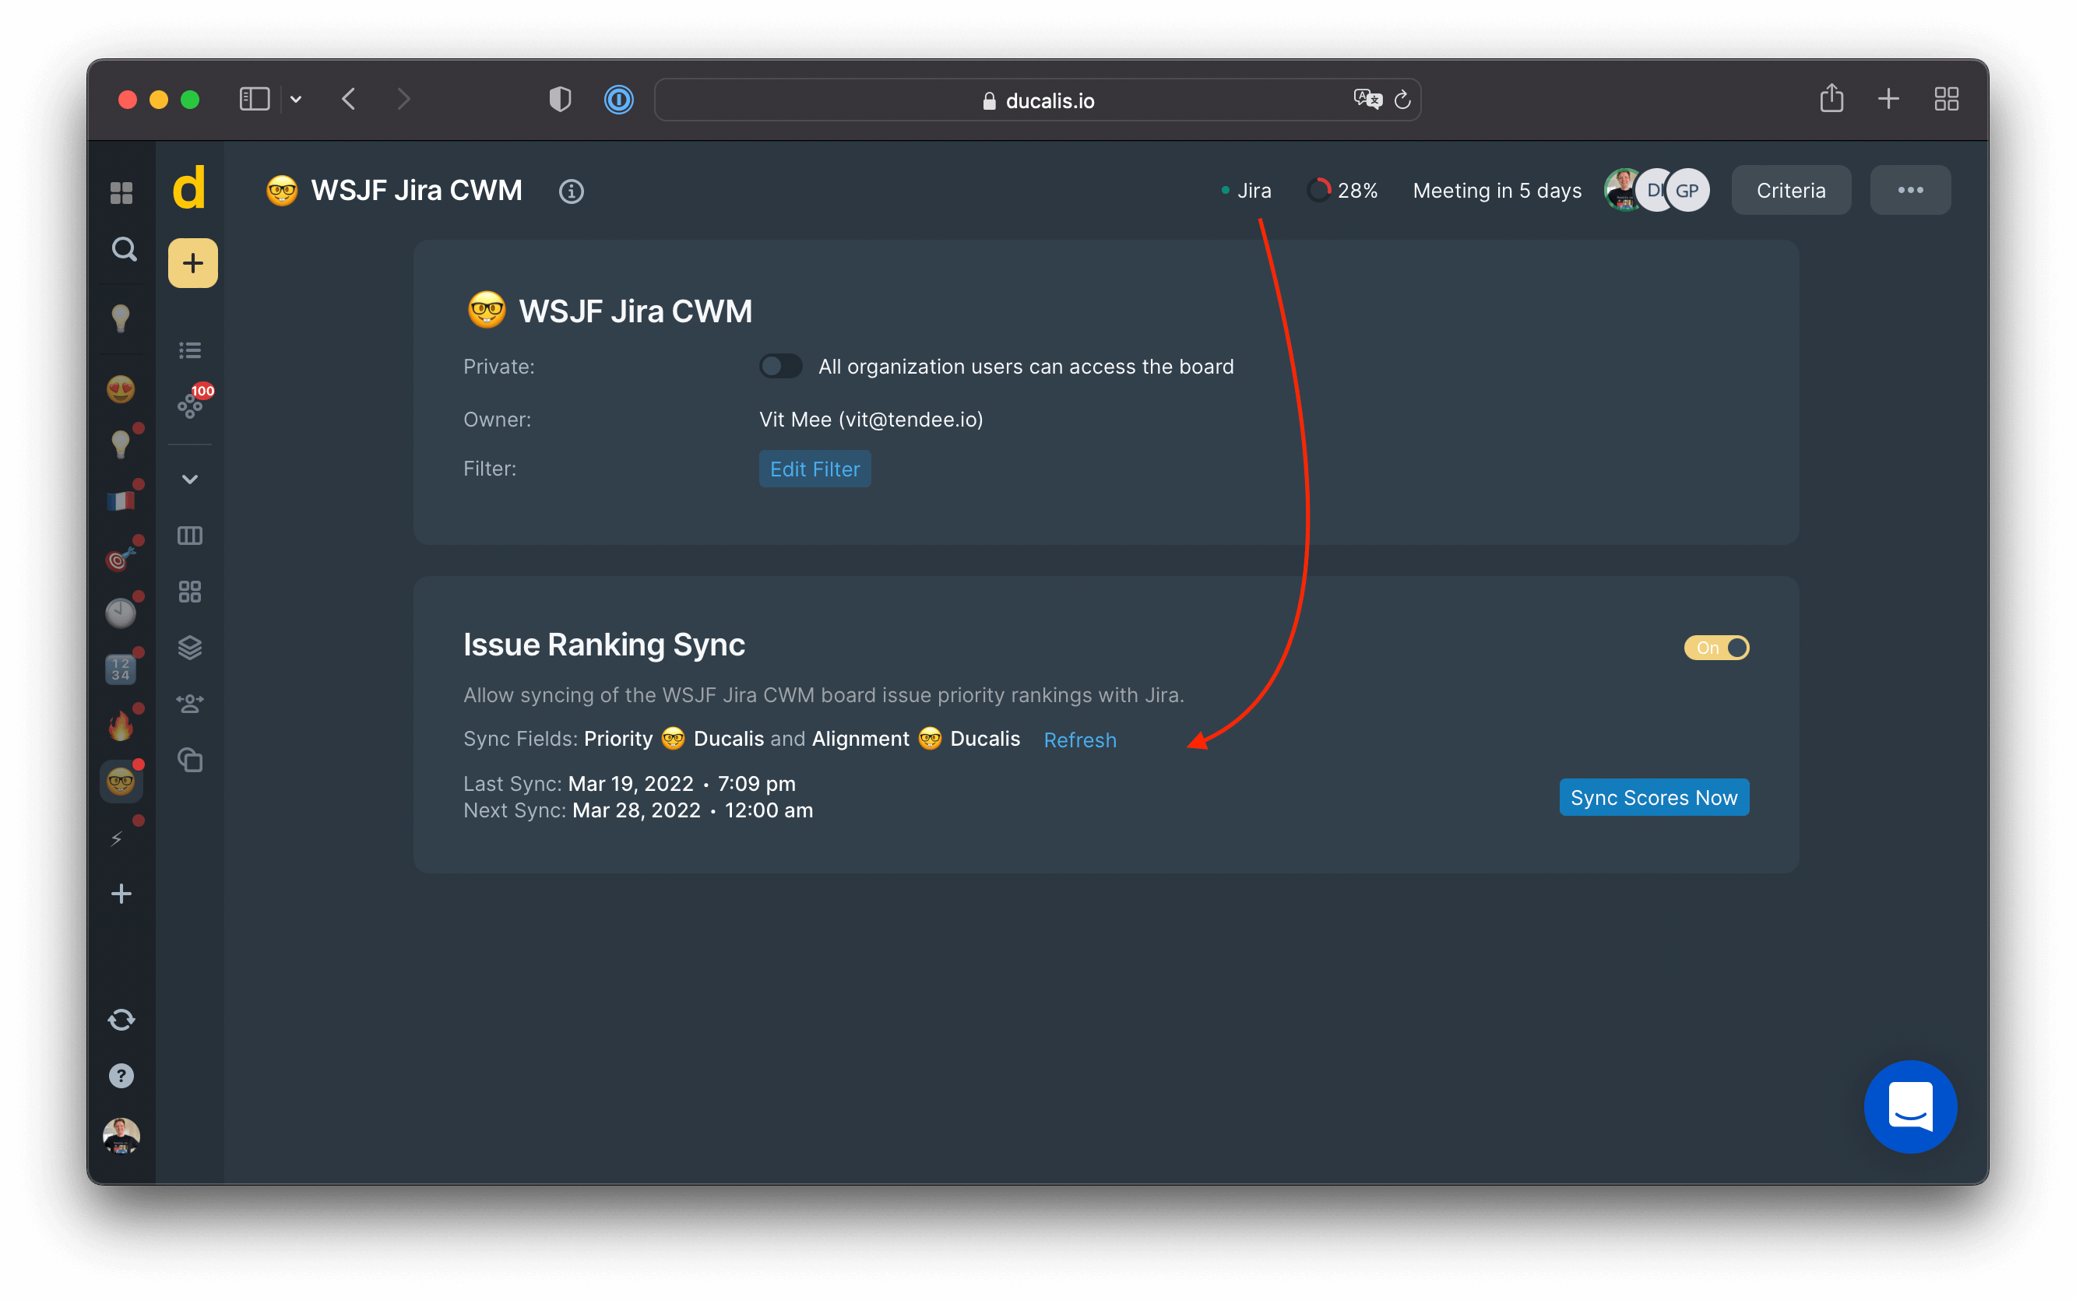Viewport: 2076px width, 1300px height.
Task: Open the Safari tab group dropdown chevron
Action: (x=297, y=99)
